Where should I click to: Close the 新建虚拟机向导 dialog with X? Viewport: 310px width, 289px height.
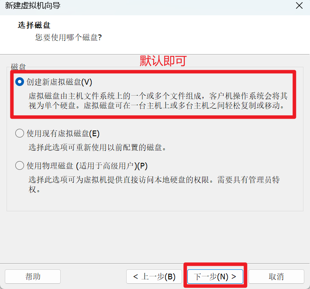point(300,6)
